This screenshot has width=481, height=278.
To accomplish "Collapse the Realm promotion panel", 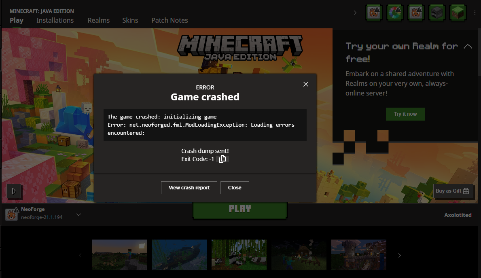I will (x=468, y=46).
